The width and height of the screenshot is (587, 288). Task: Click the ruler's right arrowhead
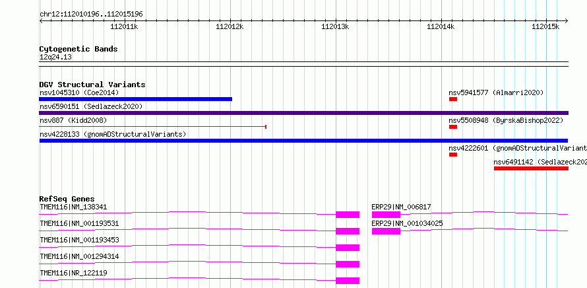click(x=567, y=20)
